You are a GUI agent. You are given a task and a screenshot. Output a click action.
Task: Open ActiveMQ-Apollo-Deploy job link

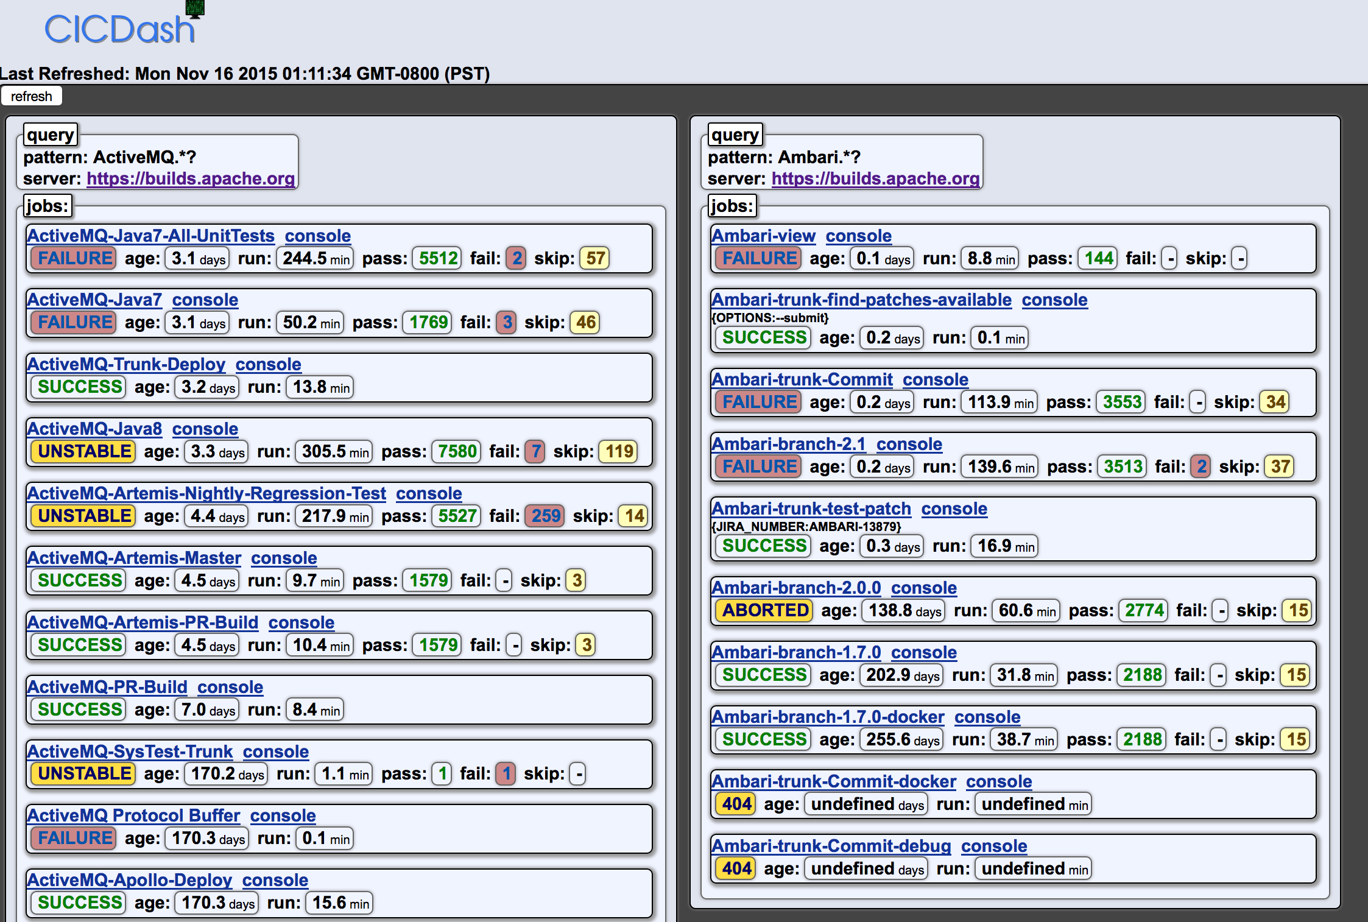(130, 880)
